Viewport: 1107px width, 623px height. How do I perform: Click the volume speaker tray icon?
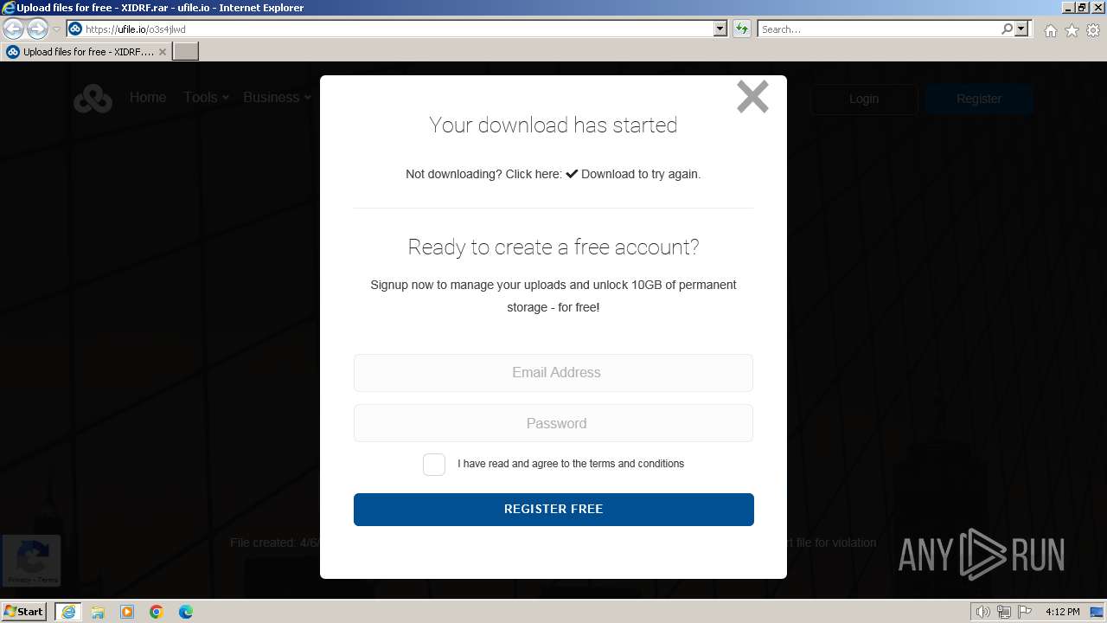tap(982, 612)
